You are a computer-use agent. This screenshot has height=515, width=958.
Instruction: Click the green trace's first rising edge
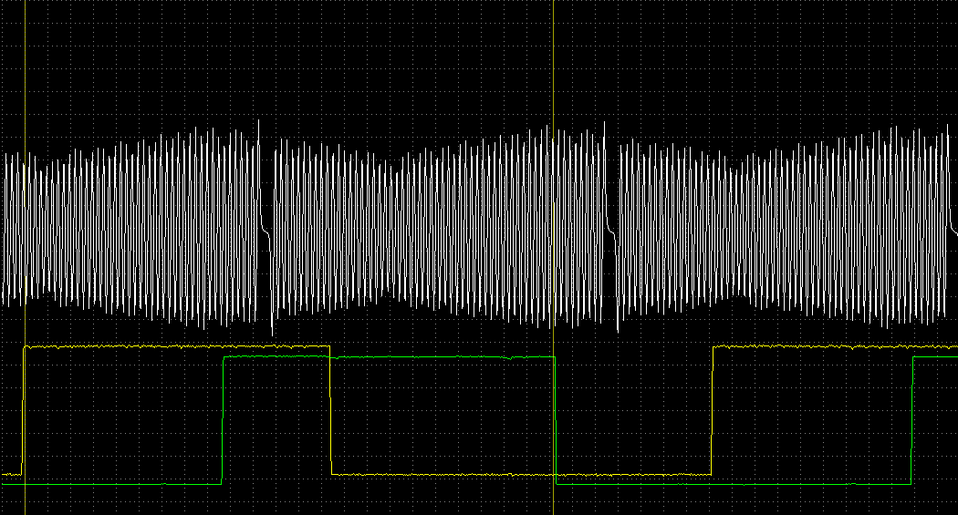(x=223, y=419)
